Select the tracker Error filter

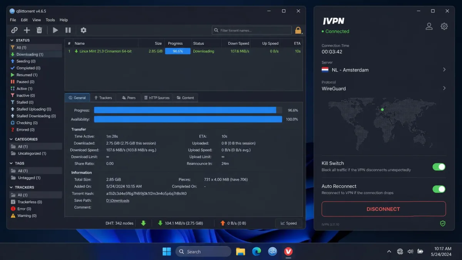[36, 209]
